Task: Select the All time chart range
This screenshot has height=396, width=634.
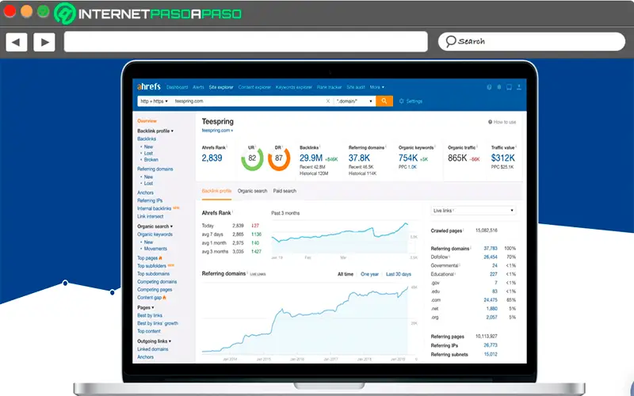Action: (346, 274)
